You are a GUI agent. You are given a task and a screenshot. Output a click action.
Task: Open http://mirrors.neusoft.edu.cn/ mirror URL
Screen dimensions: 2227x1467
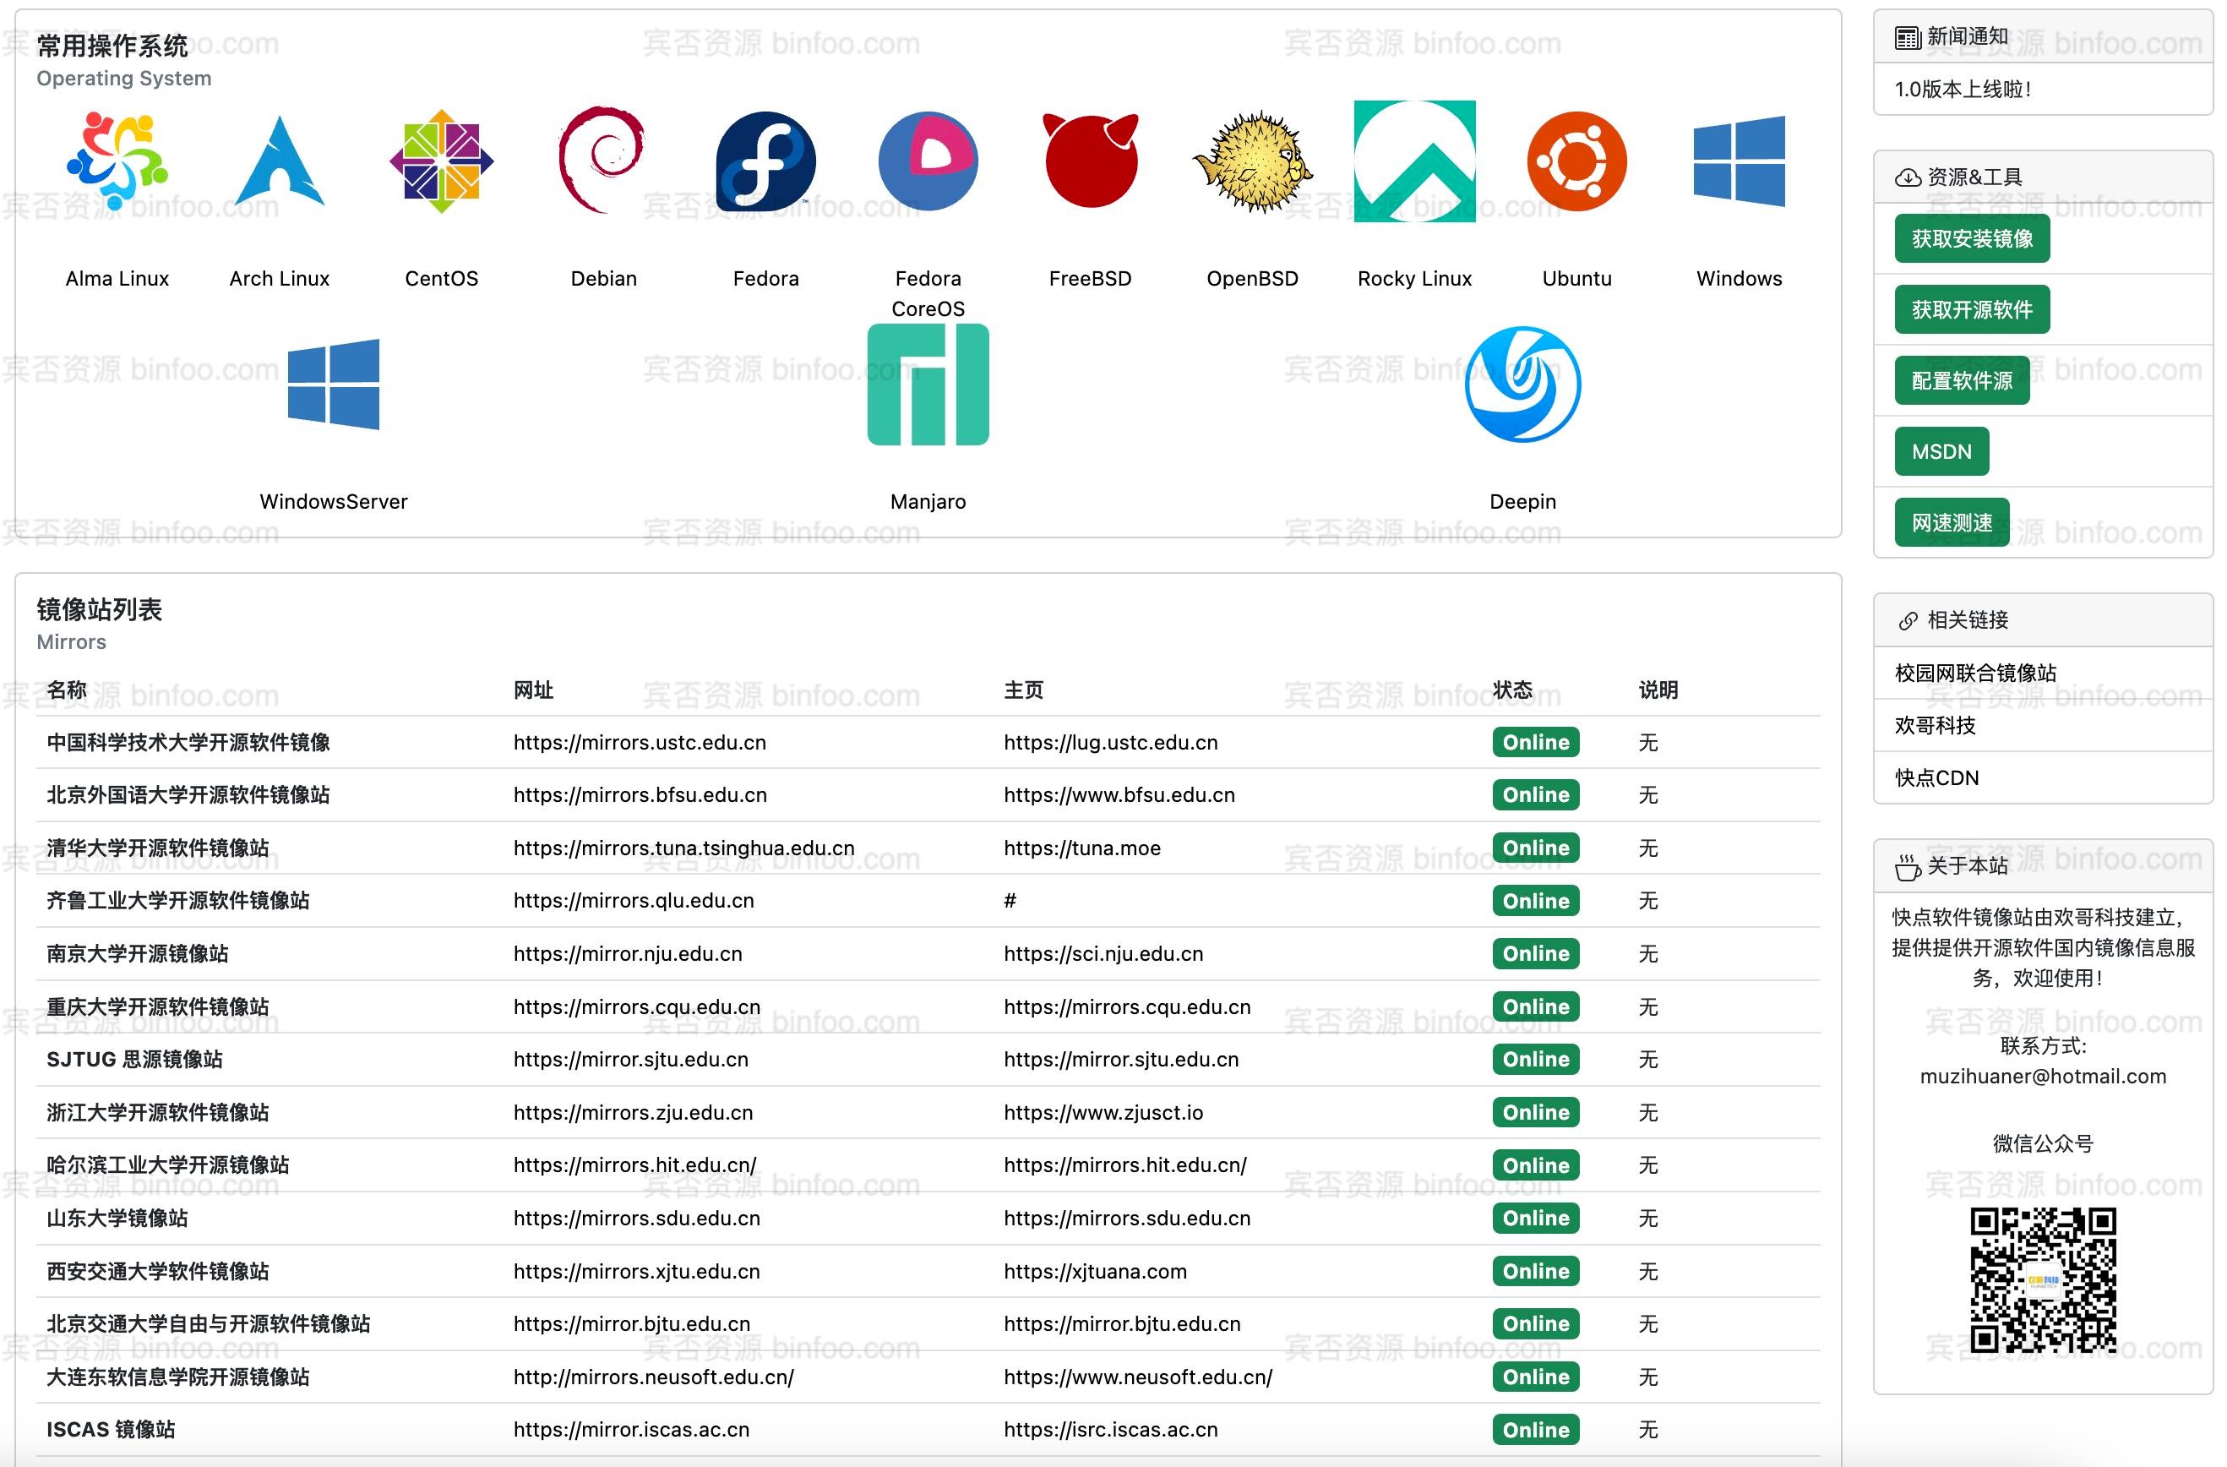653,1377
